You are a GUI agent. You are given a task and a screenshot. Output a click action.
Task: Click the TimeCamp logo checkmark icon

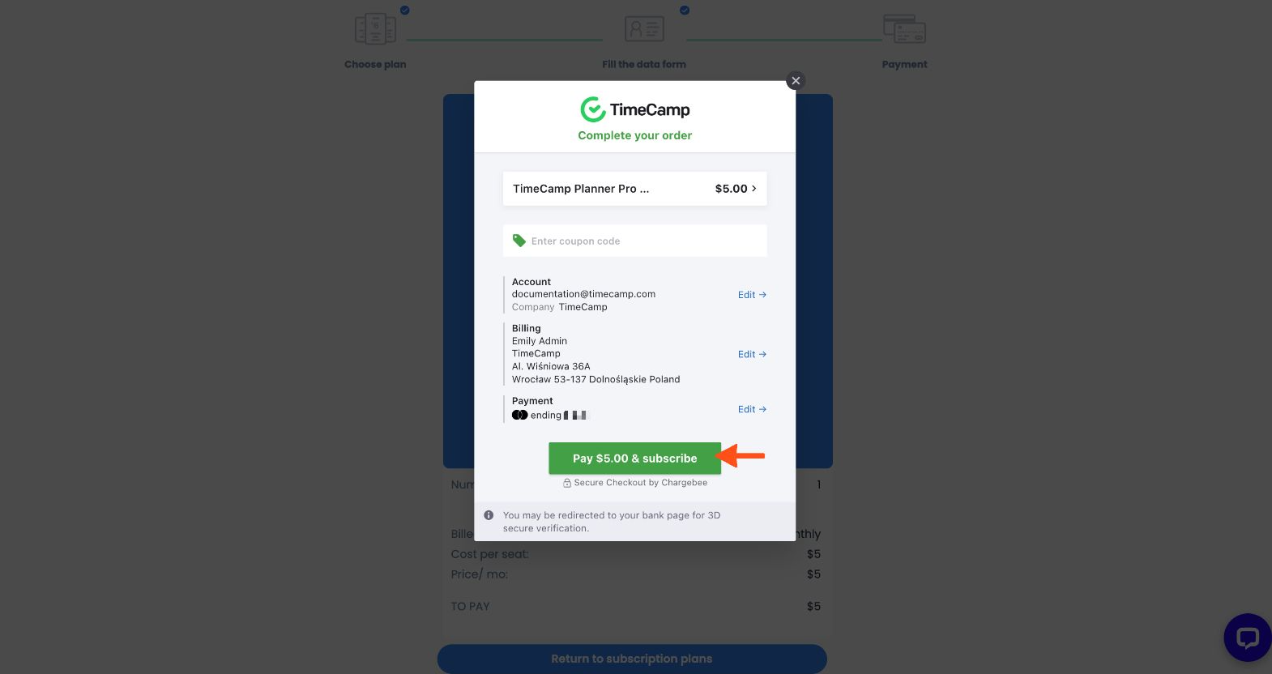pos(593,109)
